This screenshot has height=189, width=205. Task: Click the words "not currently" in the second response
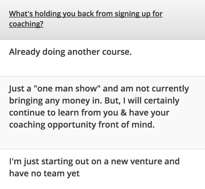coord(162,89)
